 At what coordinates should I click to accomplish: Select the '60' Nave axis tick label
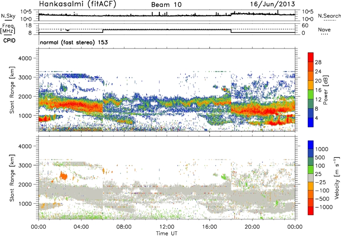305,26
